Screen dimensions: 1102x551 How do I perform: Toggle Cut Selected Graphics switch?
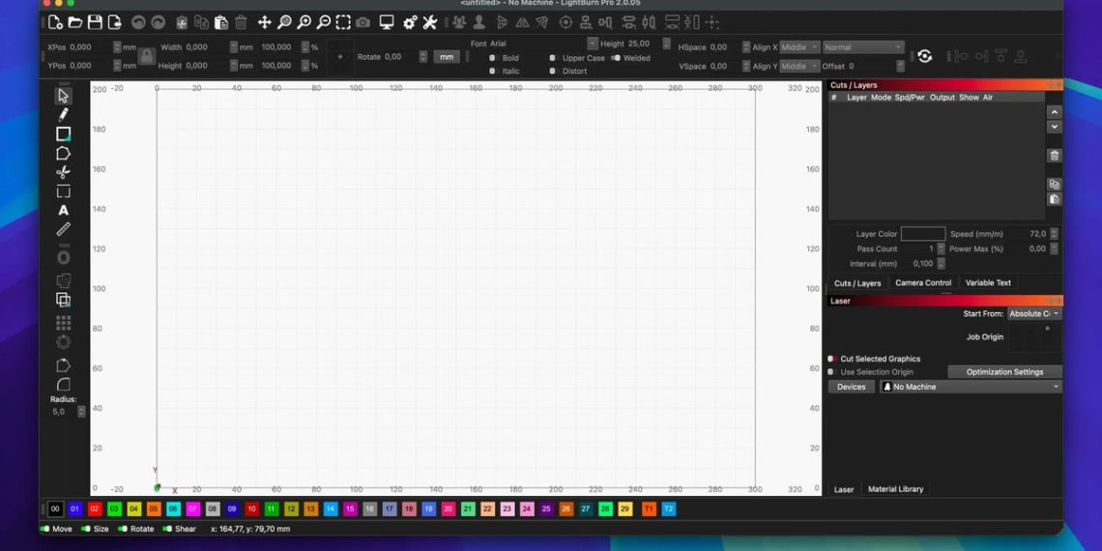coord(831,359)
